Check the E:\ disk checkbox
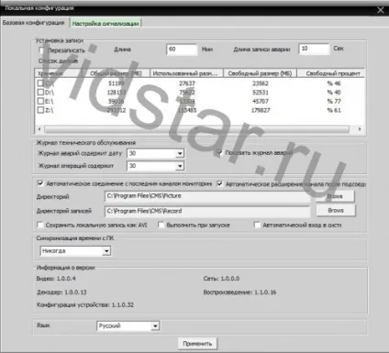 pos(40,101)
